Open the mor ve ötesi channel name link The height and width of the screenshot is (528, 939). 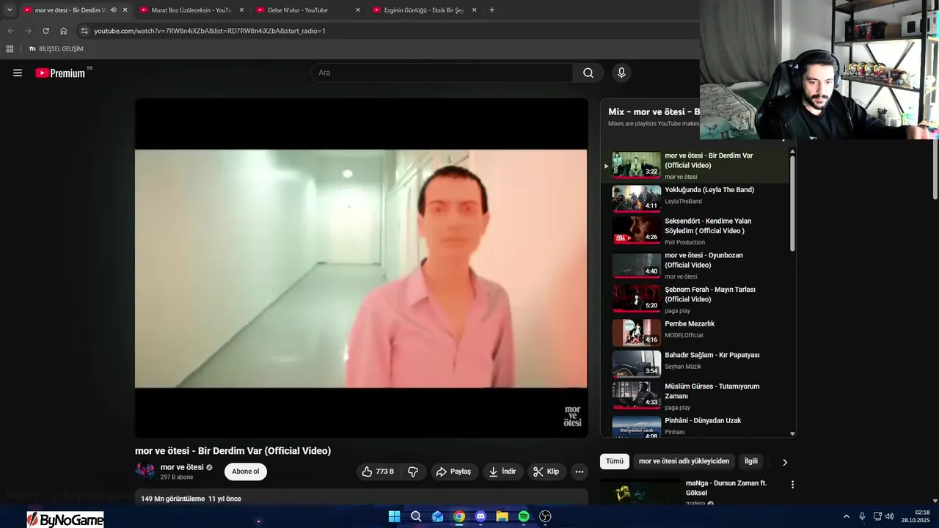pyautogui.click(x=182, y=467)
